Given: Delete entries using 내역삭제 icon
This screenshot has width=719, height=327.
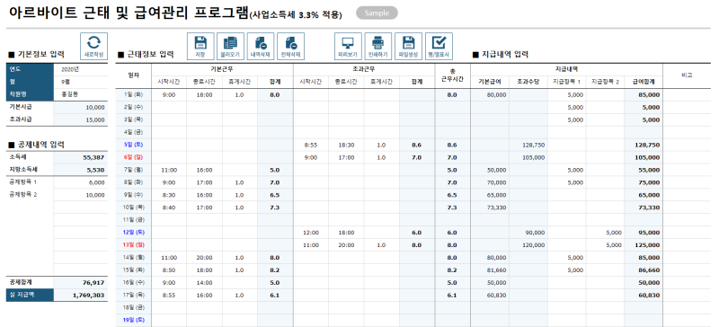Looking at the screenshot, I should 261,47.
